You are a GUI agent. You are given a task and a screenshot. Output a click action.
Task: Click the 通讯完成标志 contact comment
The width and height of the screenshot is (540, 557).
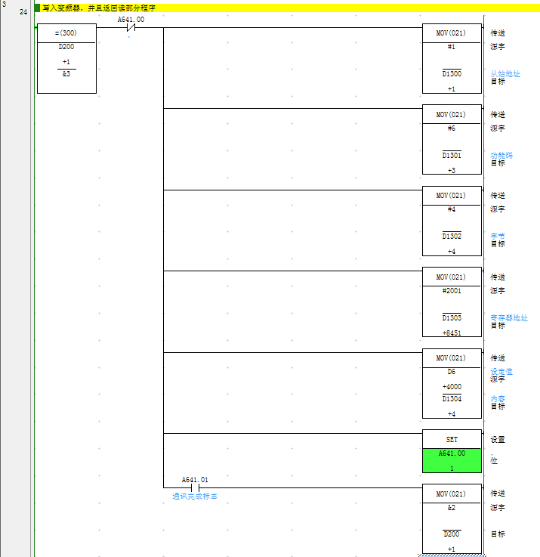(194, 497)
